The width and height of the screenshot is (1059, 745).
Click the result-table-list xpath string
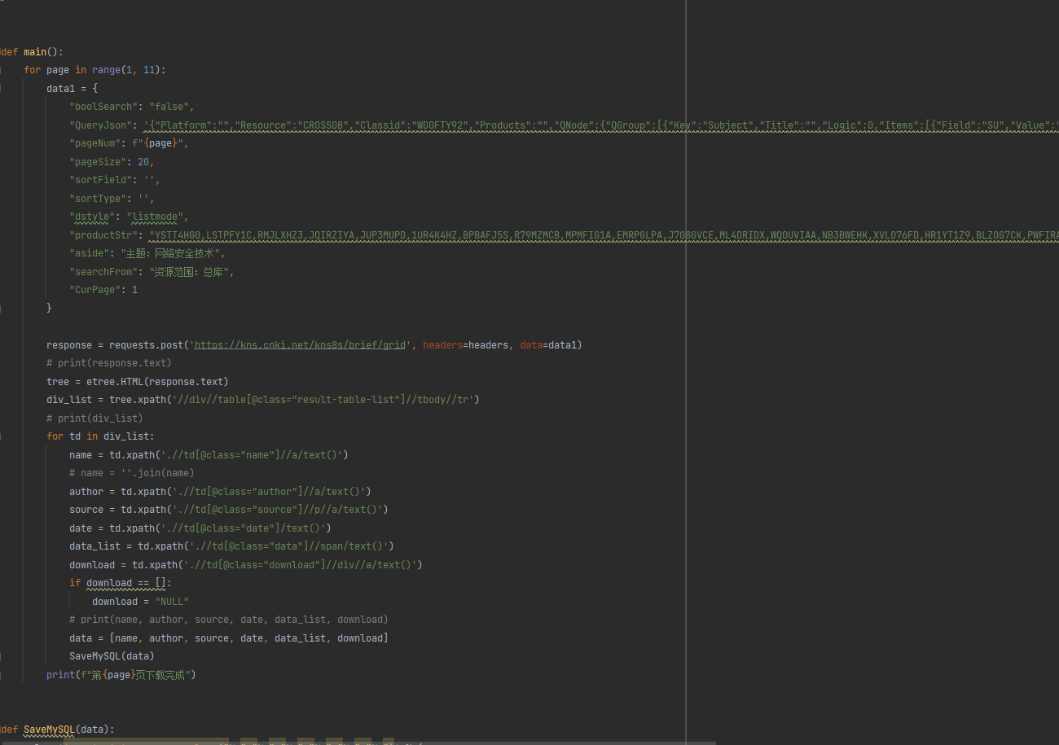(324, 400)
